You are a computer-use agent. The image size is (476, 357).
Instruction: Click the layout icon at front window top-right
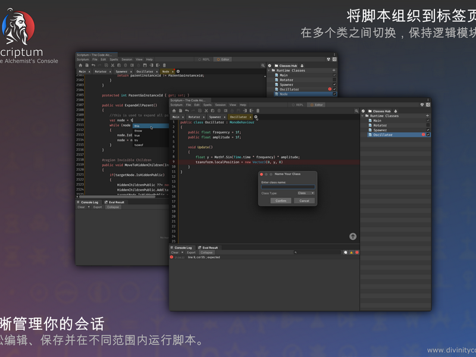(x=428, y=105)
